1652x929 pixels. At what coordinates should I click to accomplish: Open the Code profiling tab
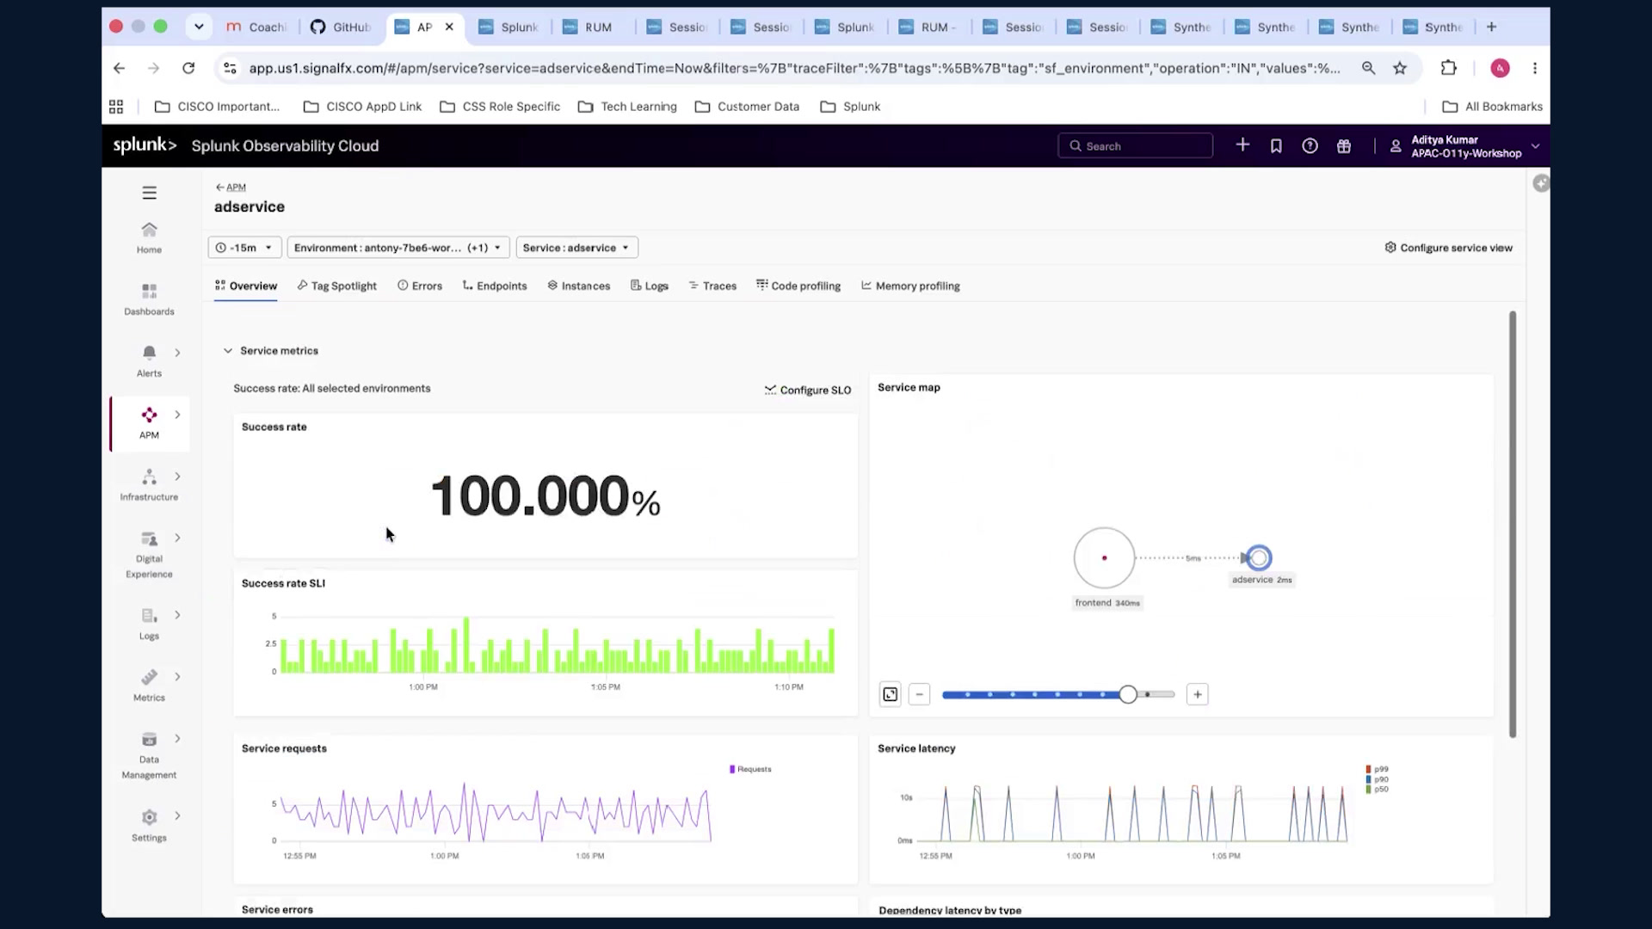798,286
